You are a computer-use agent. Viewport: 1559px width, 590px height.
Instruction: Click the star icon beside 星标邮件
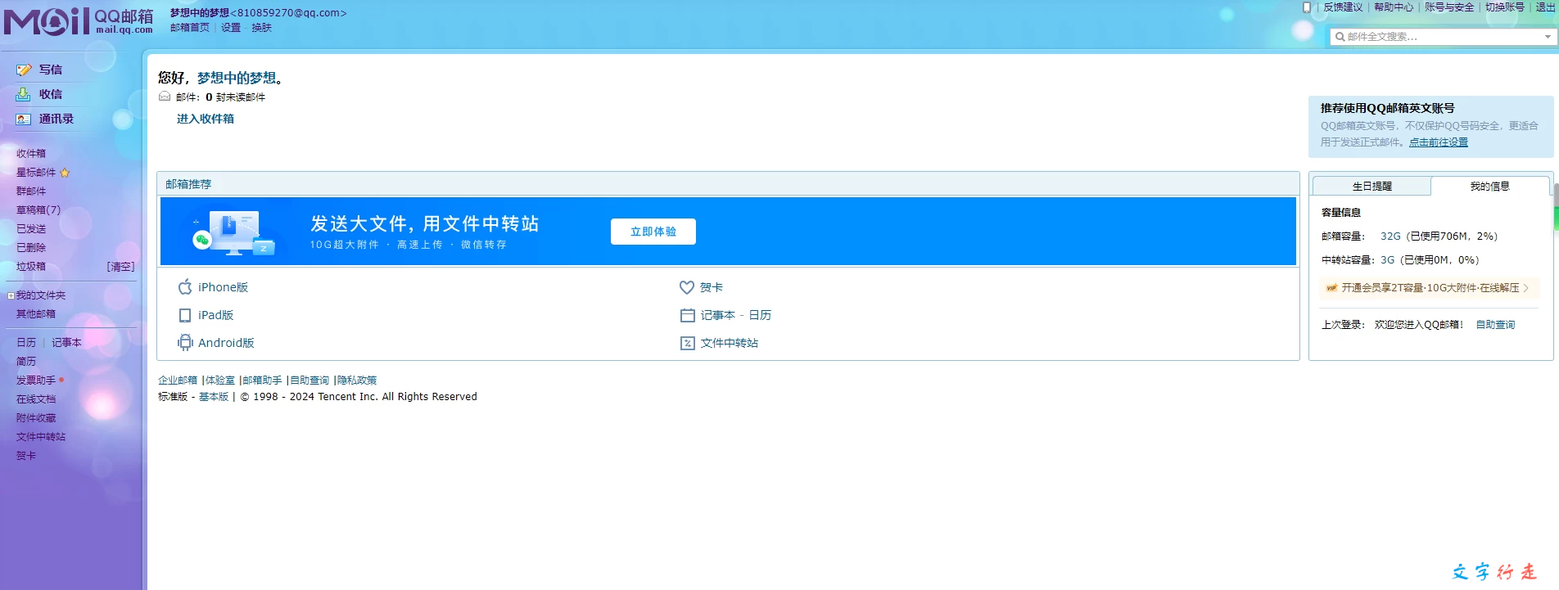point(65,173)
